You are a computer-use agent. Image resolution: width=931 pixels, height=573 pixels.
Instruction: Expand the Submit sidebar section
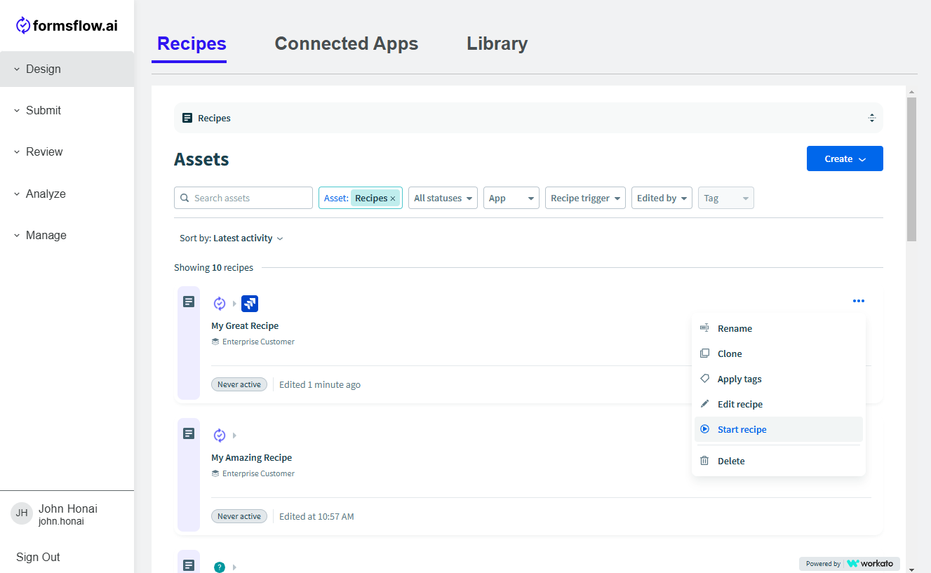pos(67,110)
